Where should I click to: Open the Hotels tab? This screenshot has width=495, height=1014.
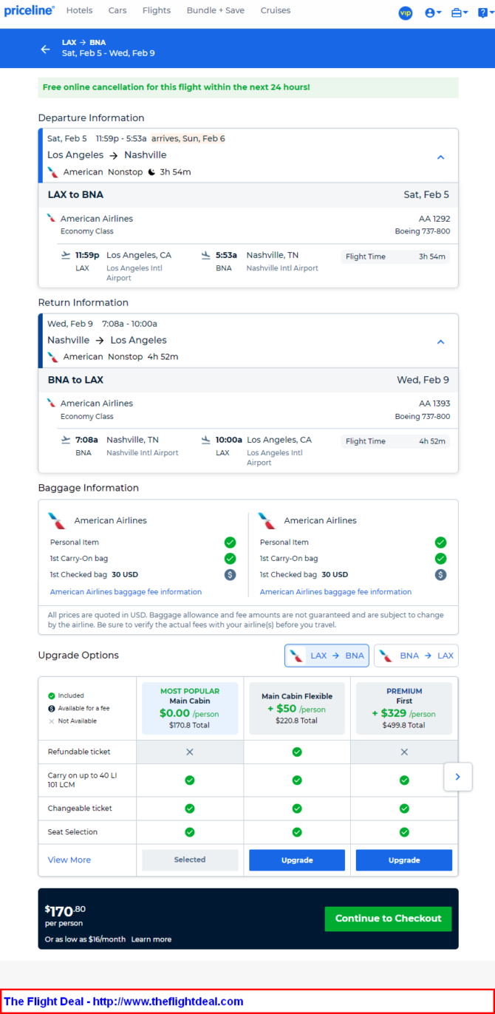click(x=79, y=10)
